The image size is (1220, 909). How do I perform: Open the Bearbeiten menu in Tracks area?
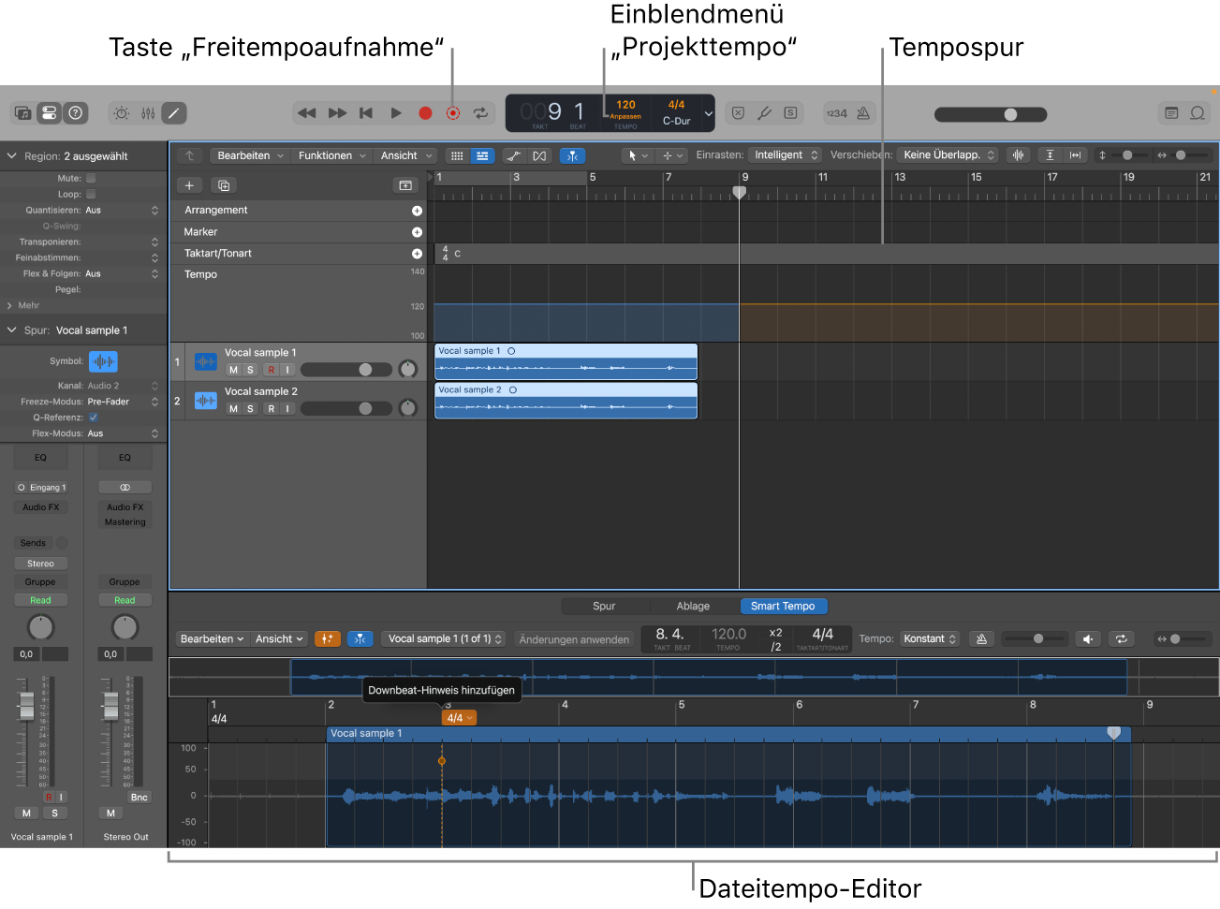(x=248, y=155)
